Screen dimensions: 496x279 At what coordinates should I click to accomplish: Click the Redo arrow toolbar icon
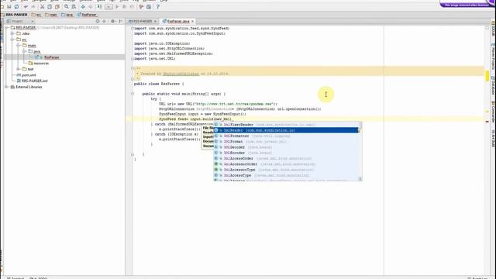[x=33, y=7]
